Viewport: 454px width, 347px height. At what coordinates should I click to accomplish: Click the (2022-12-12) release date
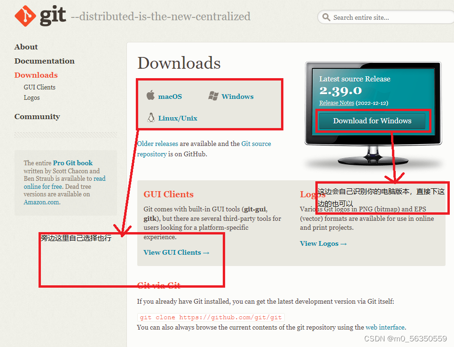click(372, 103)
